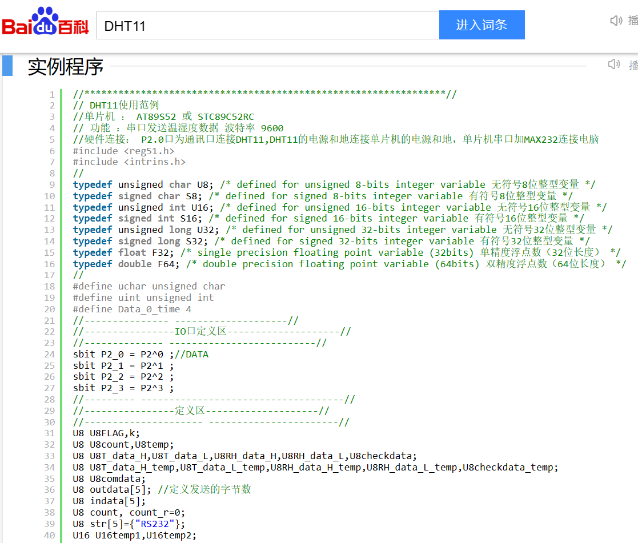The width and height of the screenshot is (638, 543).
Task: Click the 'typedef float F32;' line
Action: pos(347,252)
